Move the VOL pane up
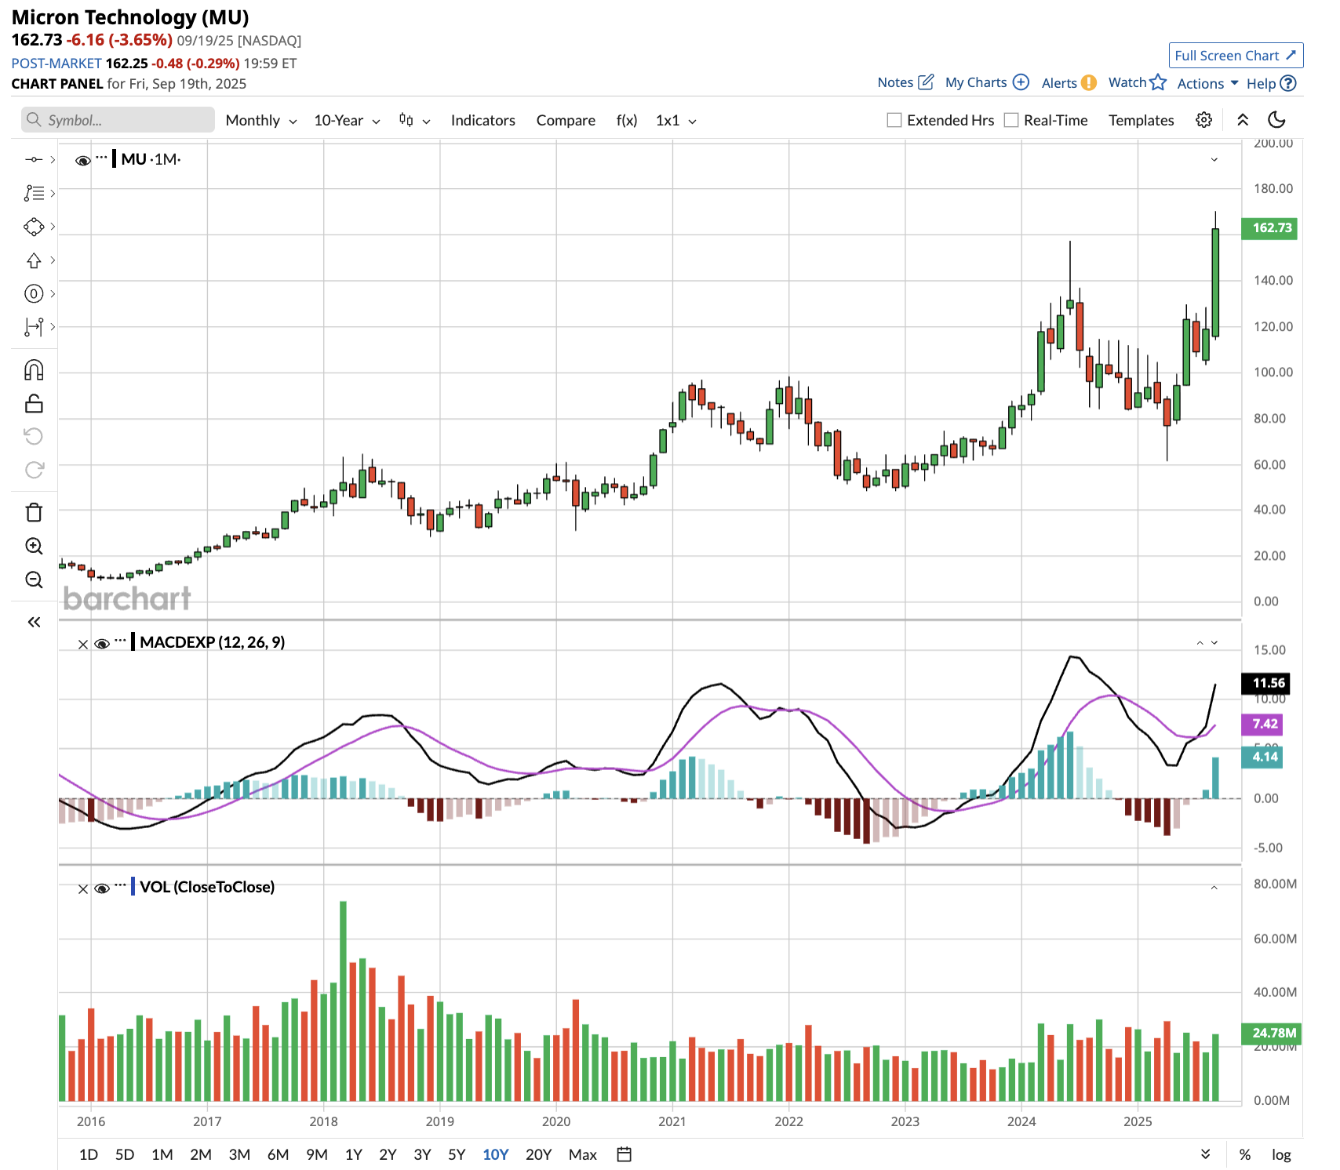Screen dimensions: 1340x1170 [1214, 888]
